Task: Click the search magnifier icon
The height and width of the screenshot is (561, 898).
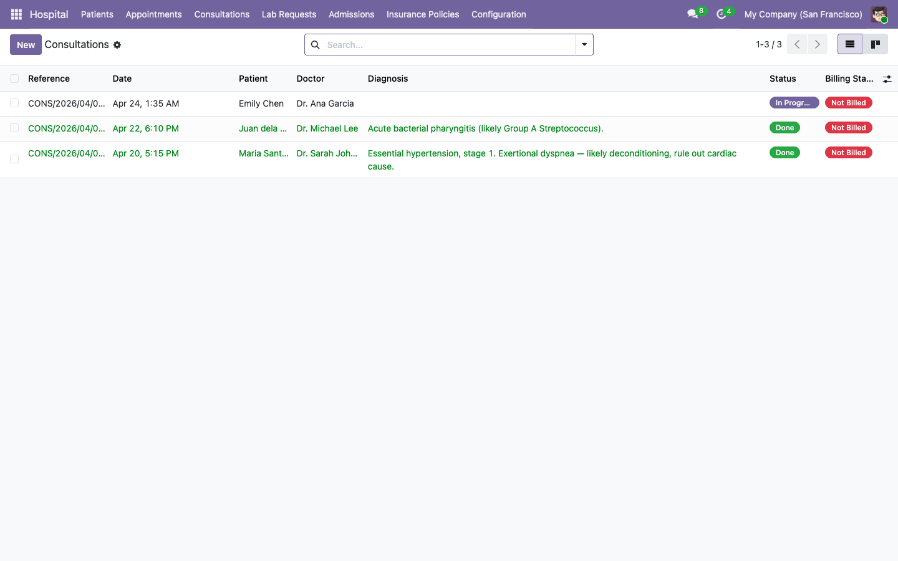Action: coord(316,45)
